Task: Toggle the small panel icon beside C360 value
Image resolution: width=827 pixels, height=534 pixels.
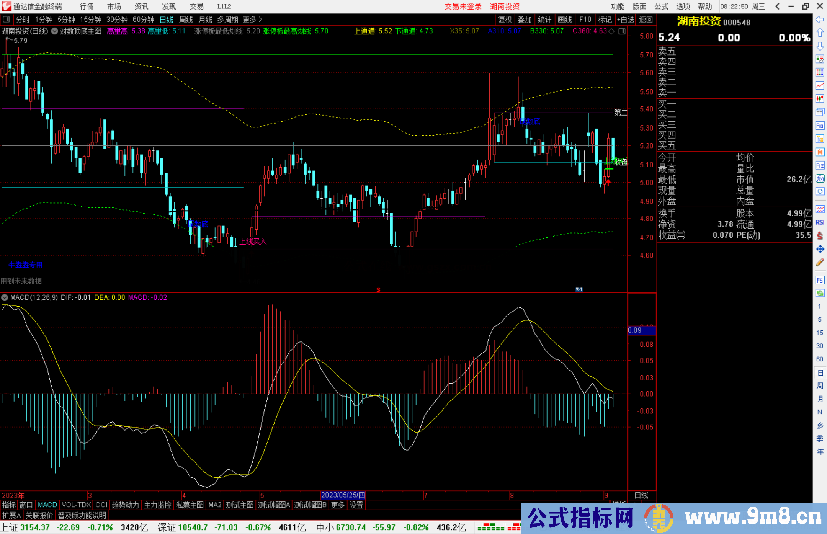Action: tap(622, 31)
